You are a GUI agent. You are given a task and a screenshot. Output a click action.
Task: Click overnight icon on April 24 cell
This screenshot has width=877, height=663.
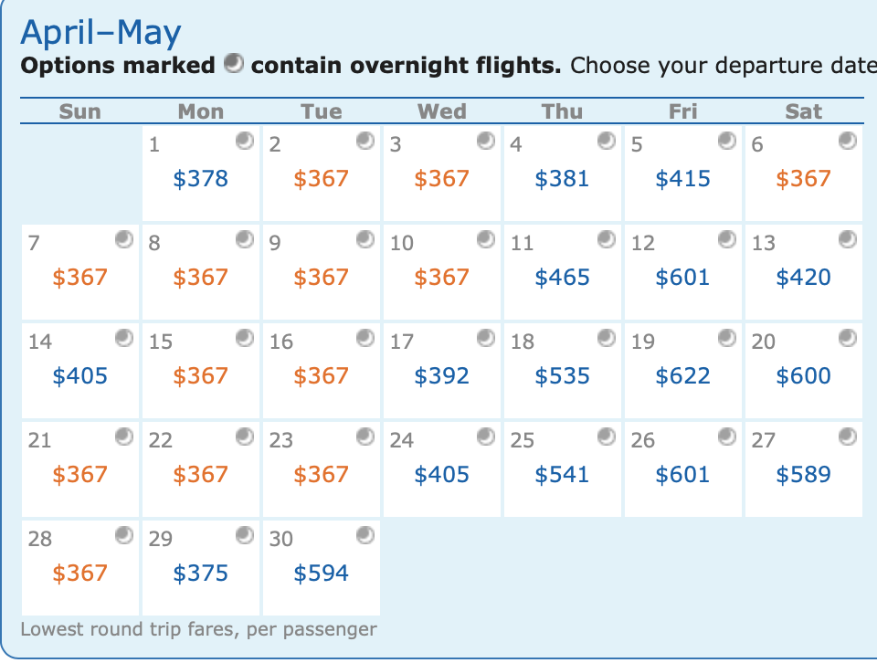coord(485,436)
